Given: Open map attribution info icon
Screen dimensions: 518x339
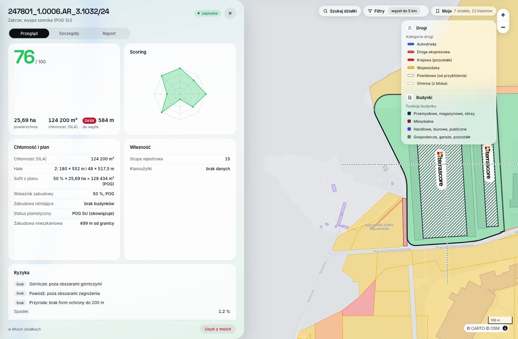Looking at the screenshot, I should [505, 328].
